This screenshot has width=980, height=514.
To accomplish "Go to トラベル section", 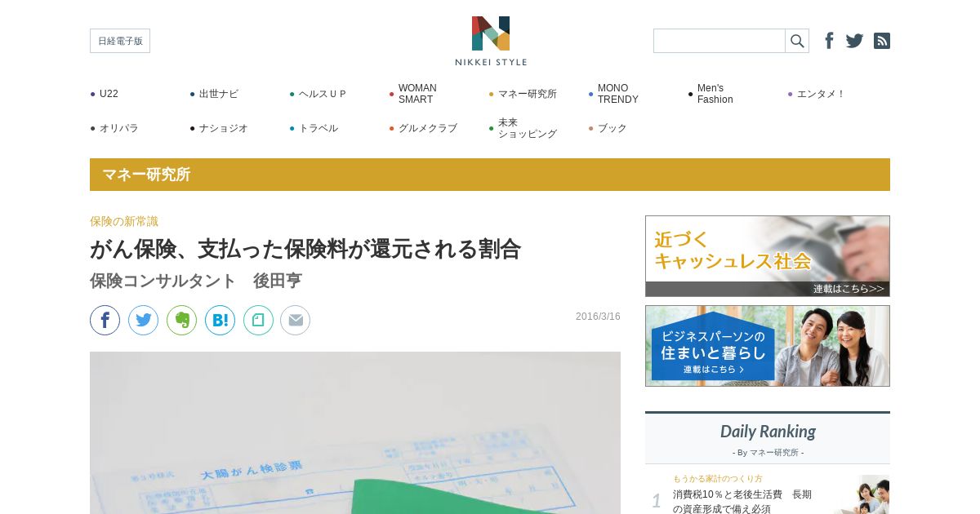I will click(x=318, y=128).
